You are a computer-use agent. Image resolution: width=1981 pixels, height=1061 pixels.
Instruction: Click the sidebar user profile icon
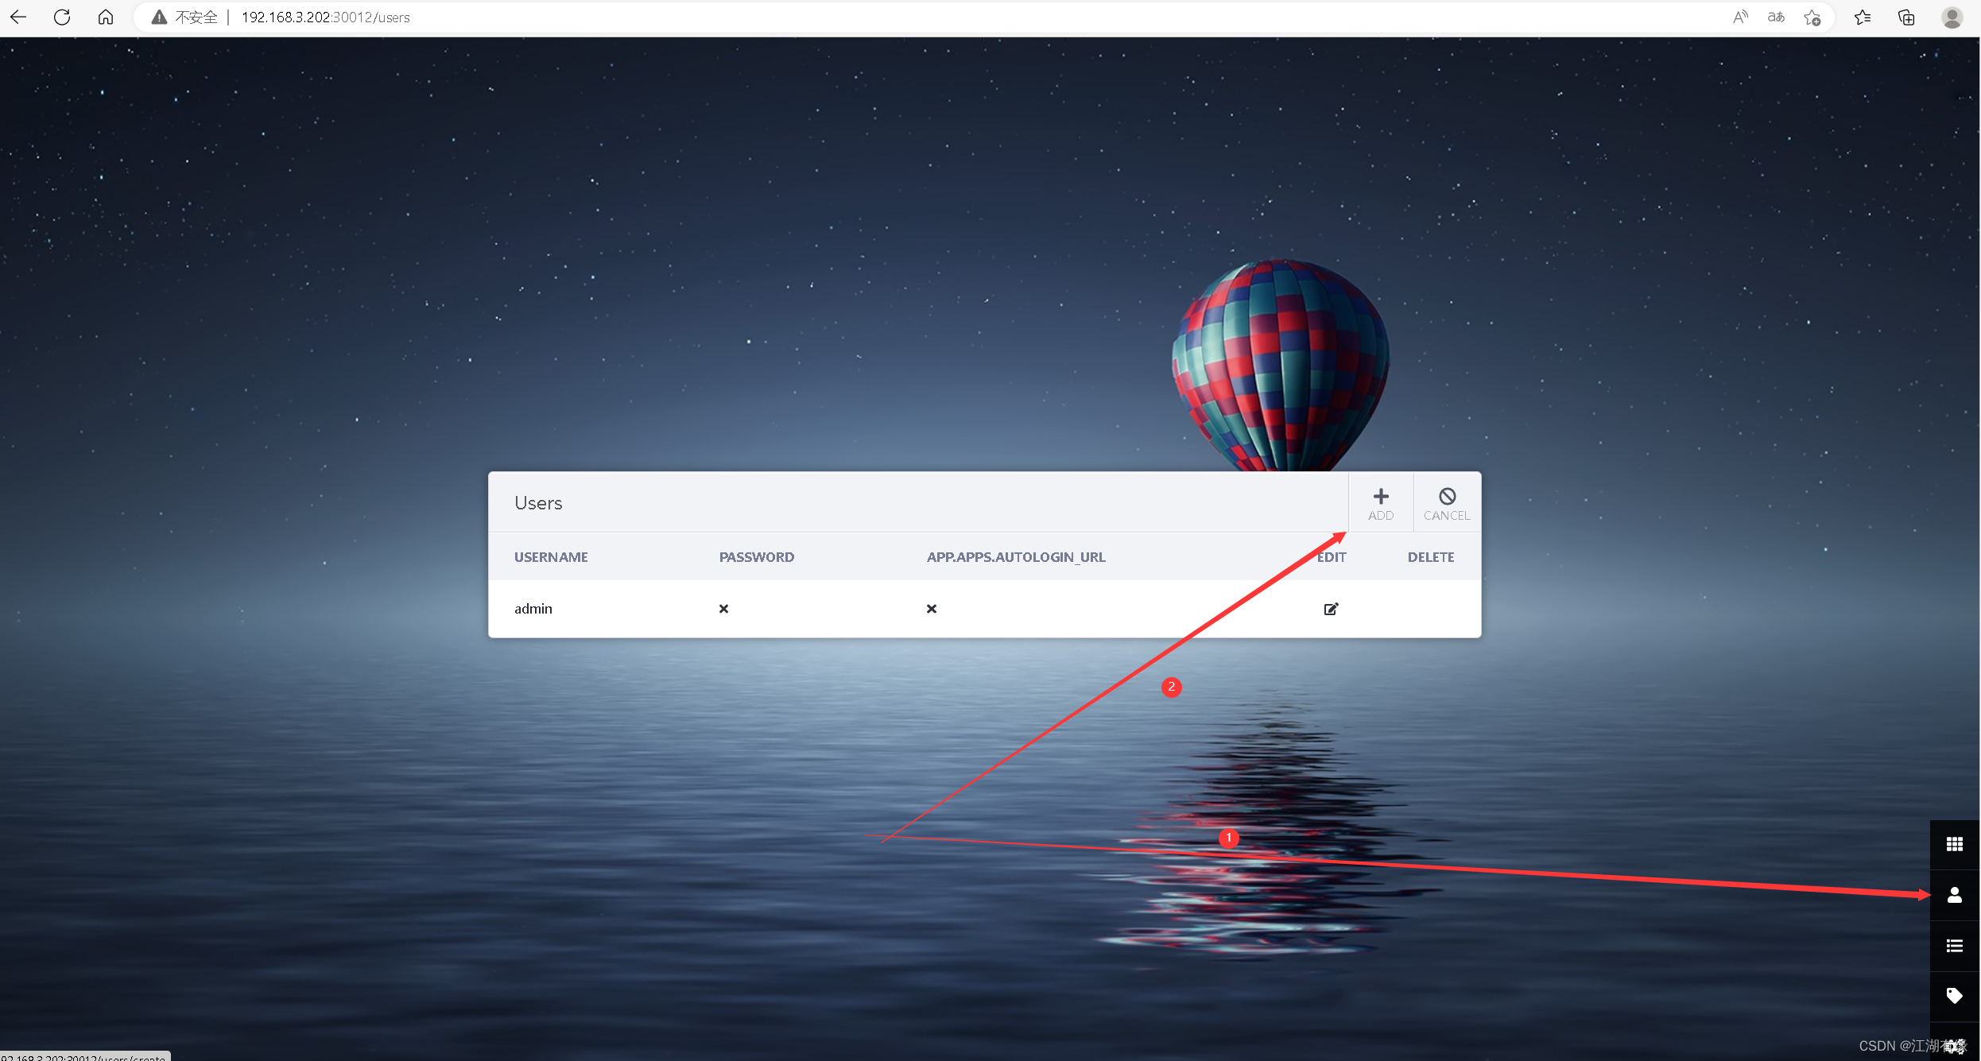pos(1953,893)
